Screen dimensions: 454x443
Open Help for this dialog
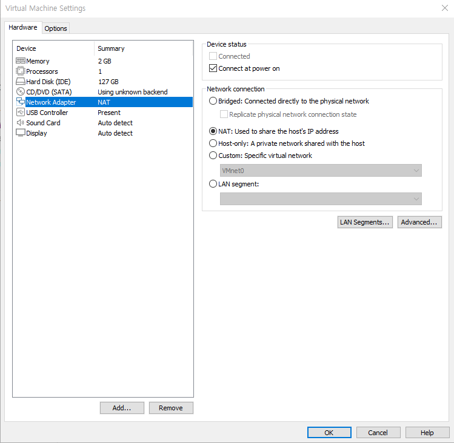point(427,433)
